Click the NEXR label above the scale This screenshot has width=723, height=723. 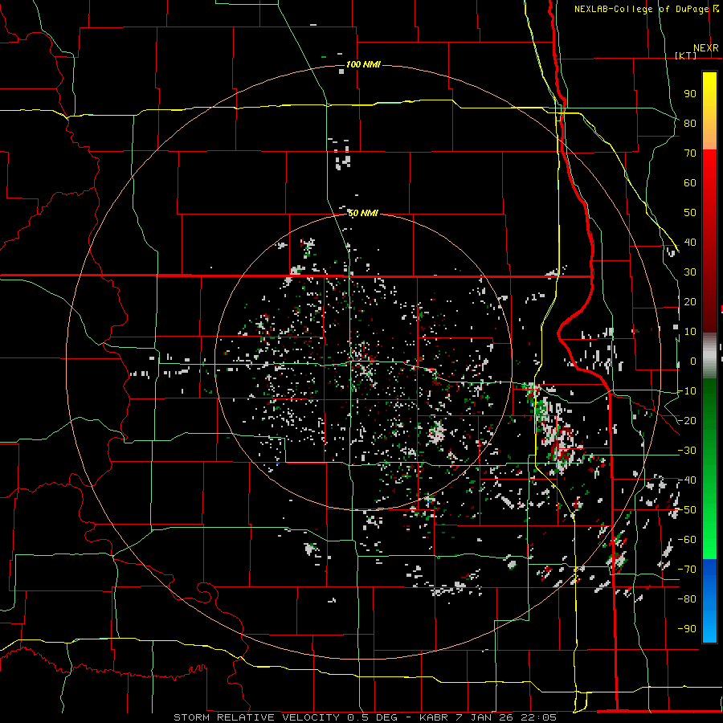(x=705, y=48)
